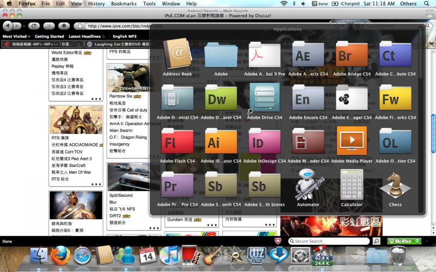
Task: Open English MP3 bookmark
Action: [x=125, y=36]
